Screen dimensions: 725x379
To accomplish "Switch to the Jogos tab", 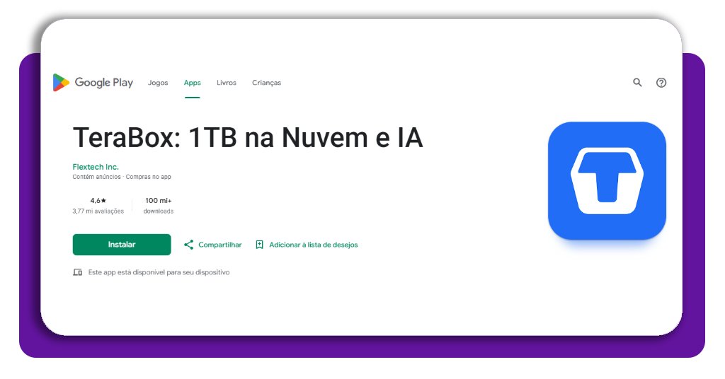I will pos(158,83).
